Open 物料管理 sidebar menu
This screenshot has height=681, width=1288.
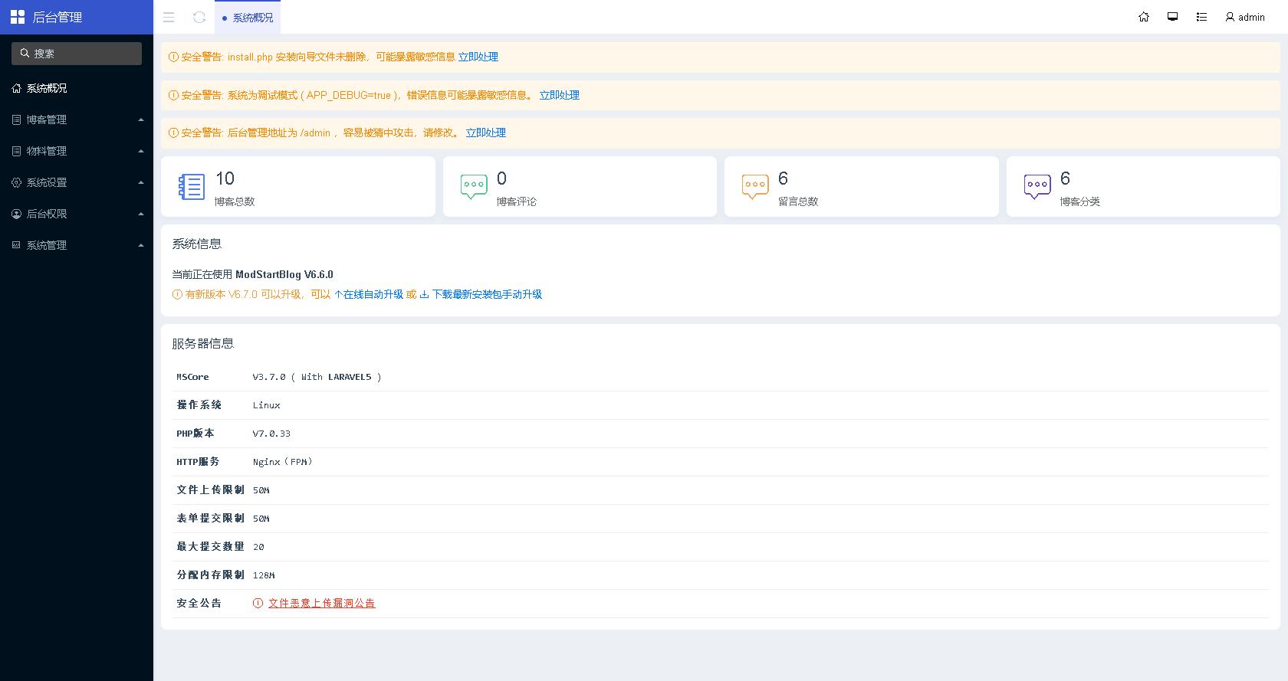[x=77, y=151]
